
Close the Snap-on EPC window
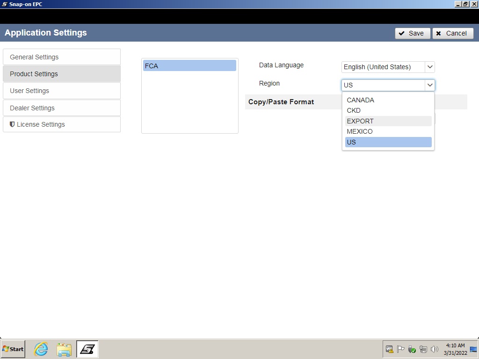point(473,4)
